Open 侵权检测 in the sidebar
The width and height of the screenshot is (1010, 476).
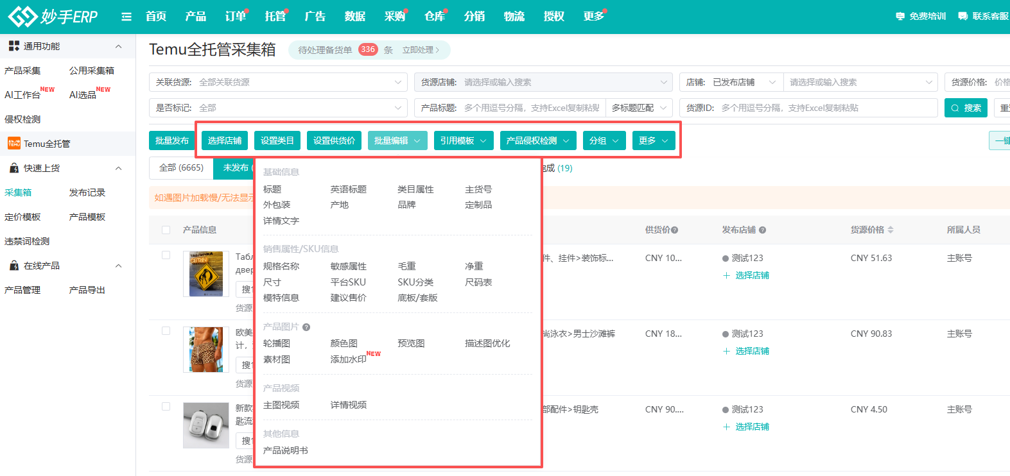coord(22,119)
